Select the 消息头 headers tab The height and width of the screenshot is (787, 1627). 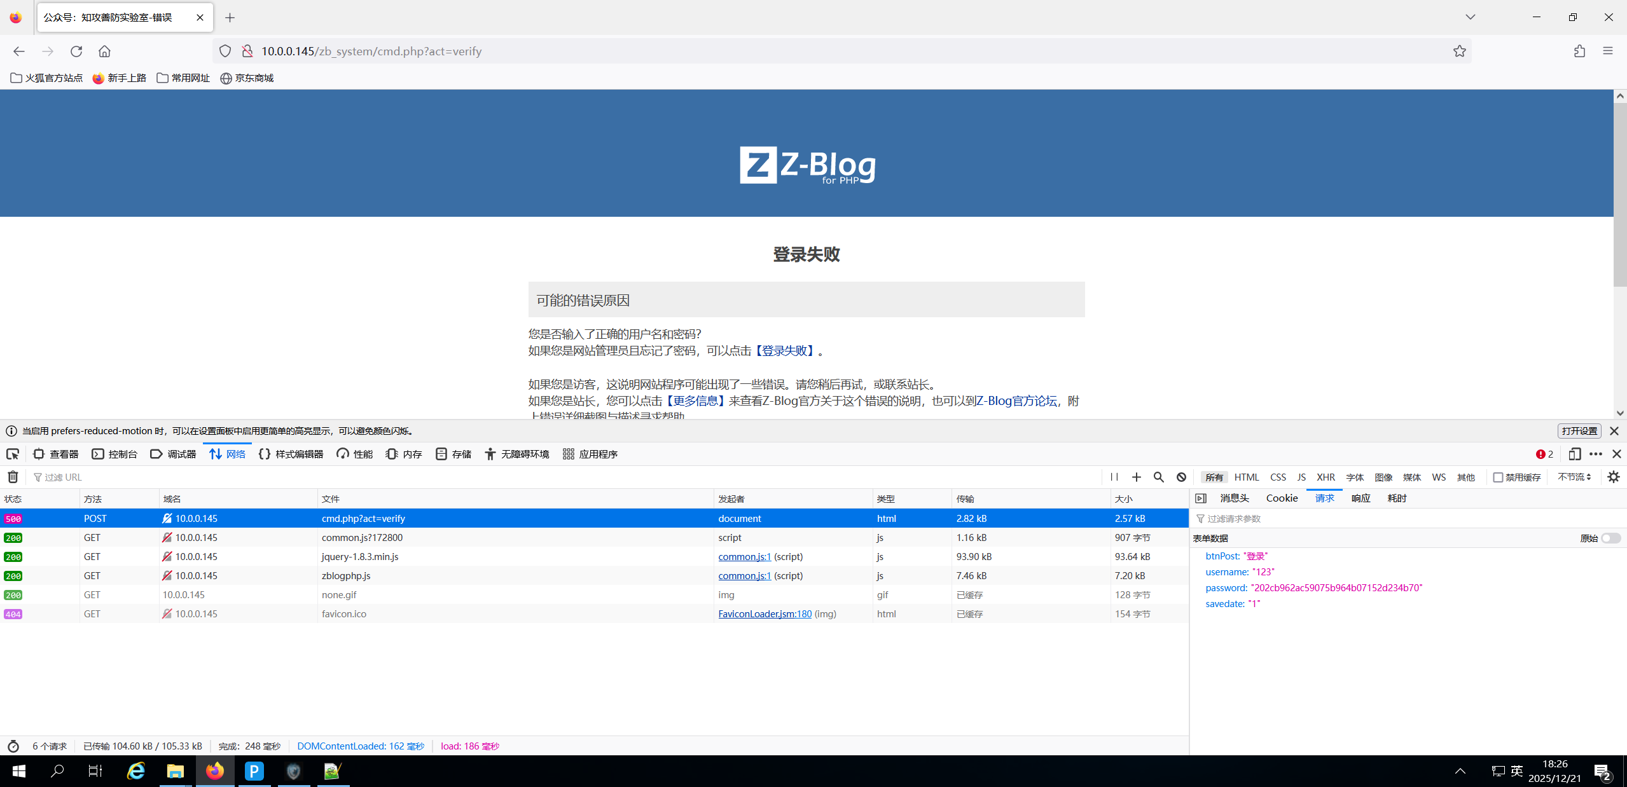click(x=1235, y=498)
